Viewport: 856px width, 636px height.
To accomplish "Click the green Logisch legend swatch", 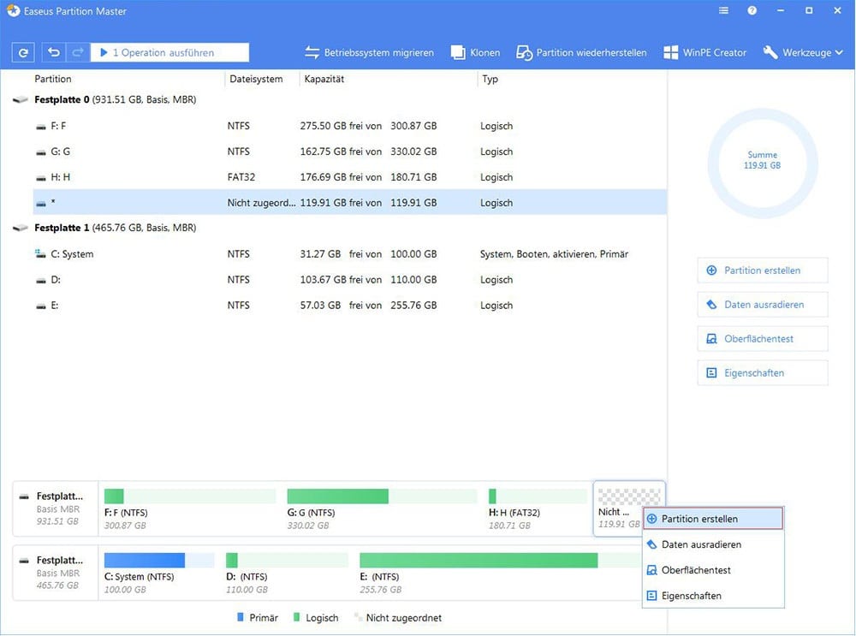I will click(x=296, y=617).
